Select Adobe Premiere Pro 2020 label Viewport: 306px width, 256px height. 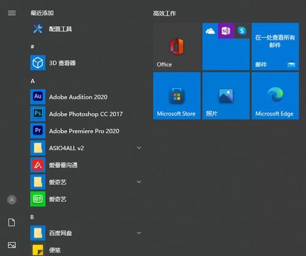click(84, 131)
